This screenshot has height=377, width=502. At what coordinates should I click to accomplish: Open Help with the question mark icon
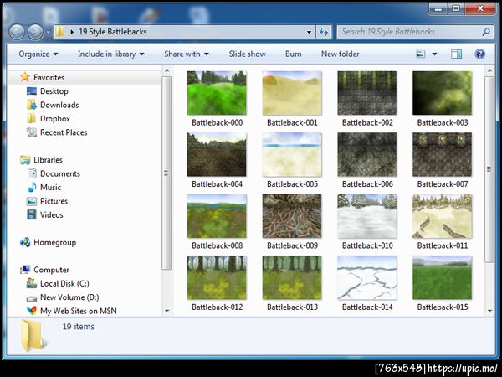point(479,54)
